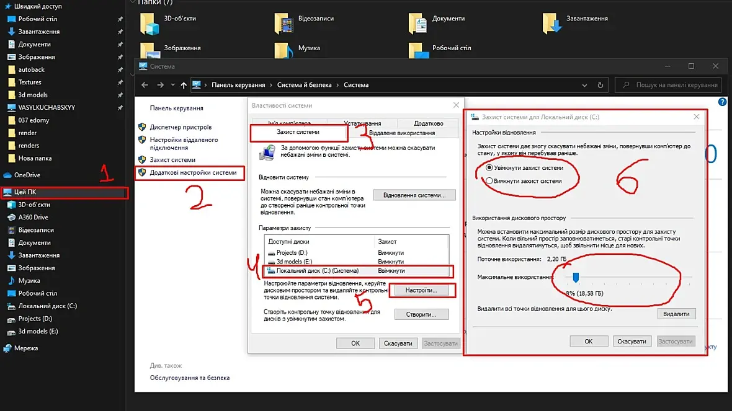The image size is (732, 411).
Task: Open the Музика folder icon in main pane
Action: coord(284,50)
